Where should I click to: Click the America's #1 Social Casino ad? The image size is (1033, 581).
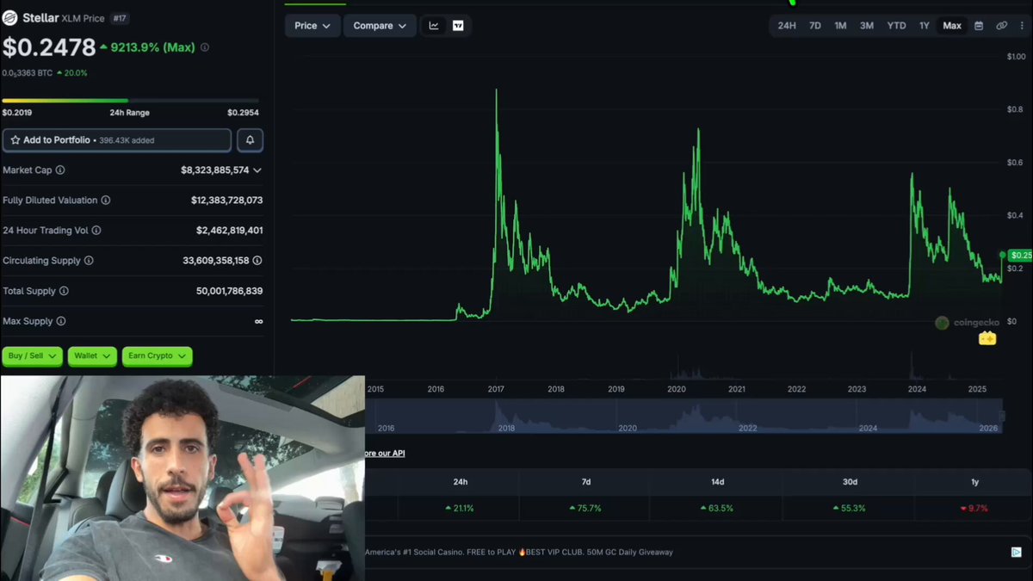click(x=519, y=552)
